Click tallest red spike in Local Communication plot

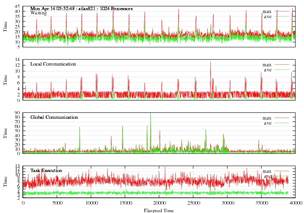tap(210, 63)
